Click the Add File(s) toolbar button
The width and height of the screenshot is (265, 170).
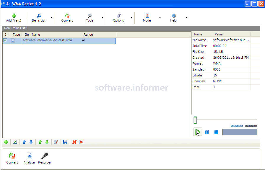(x=14, y=18)
